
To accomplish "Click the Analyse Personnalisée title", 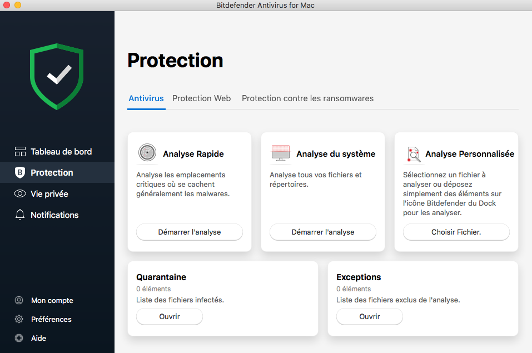I will pos(470,154).
